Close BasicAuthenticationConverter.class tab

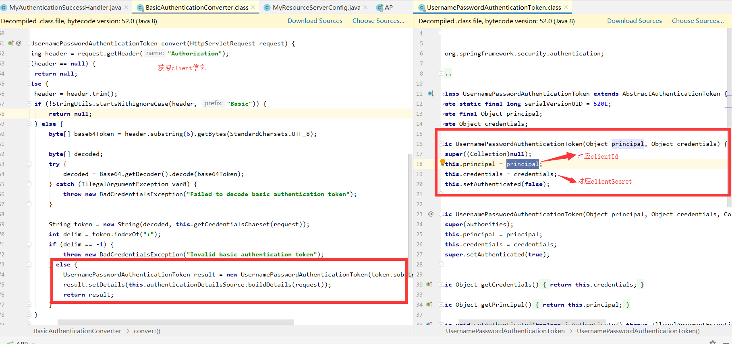(x=253, y=7)
